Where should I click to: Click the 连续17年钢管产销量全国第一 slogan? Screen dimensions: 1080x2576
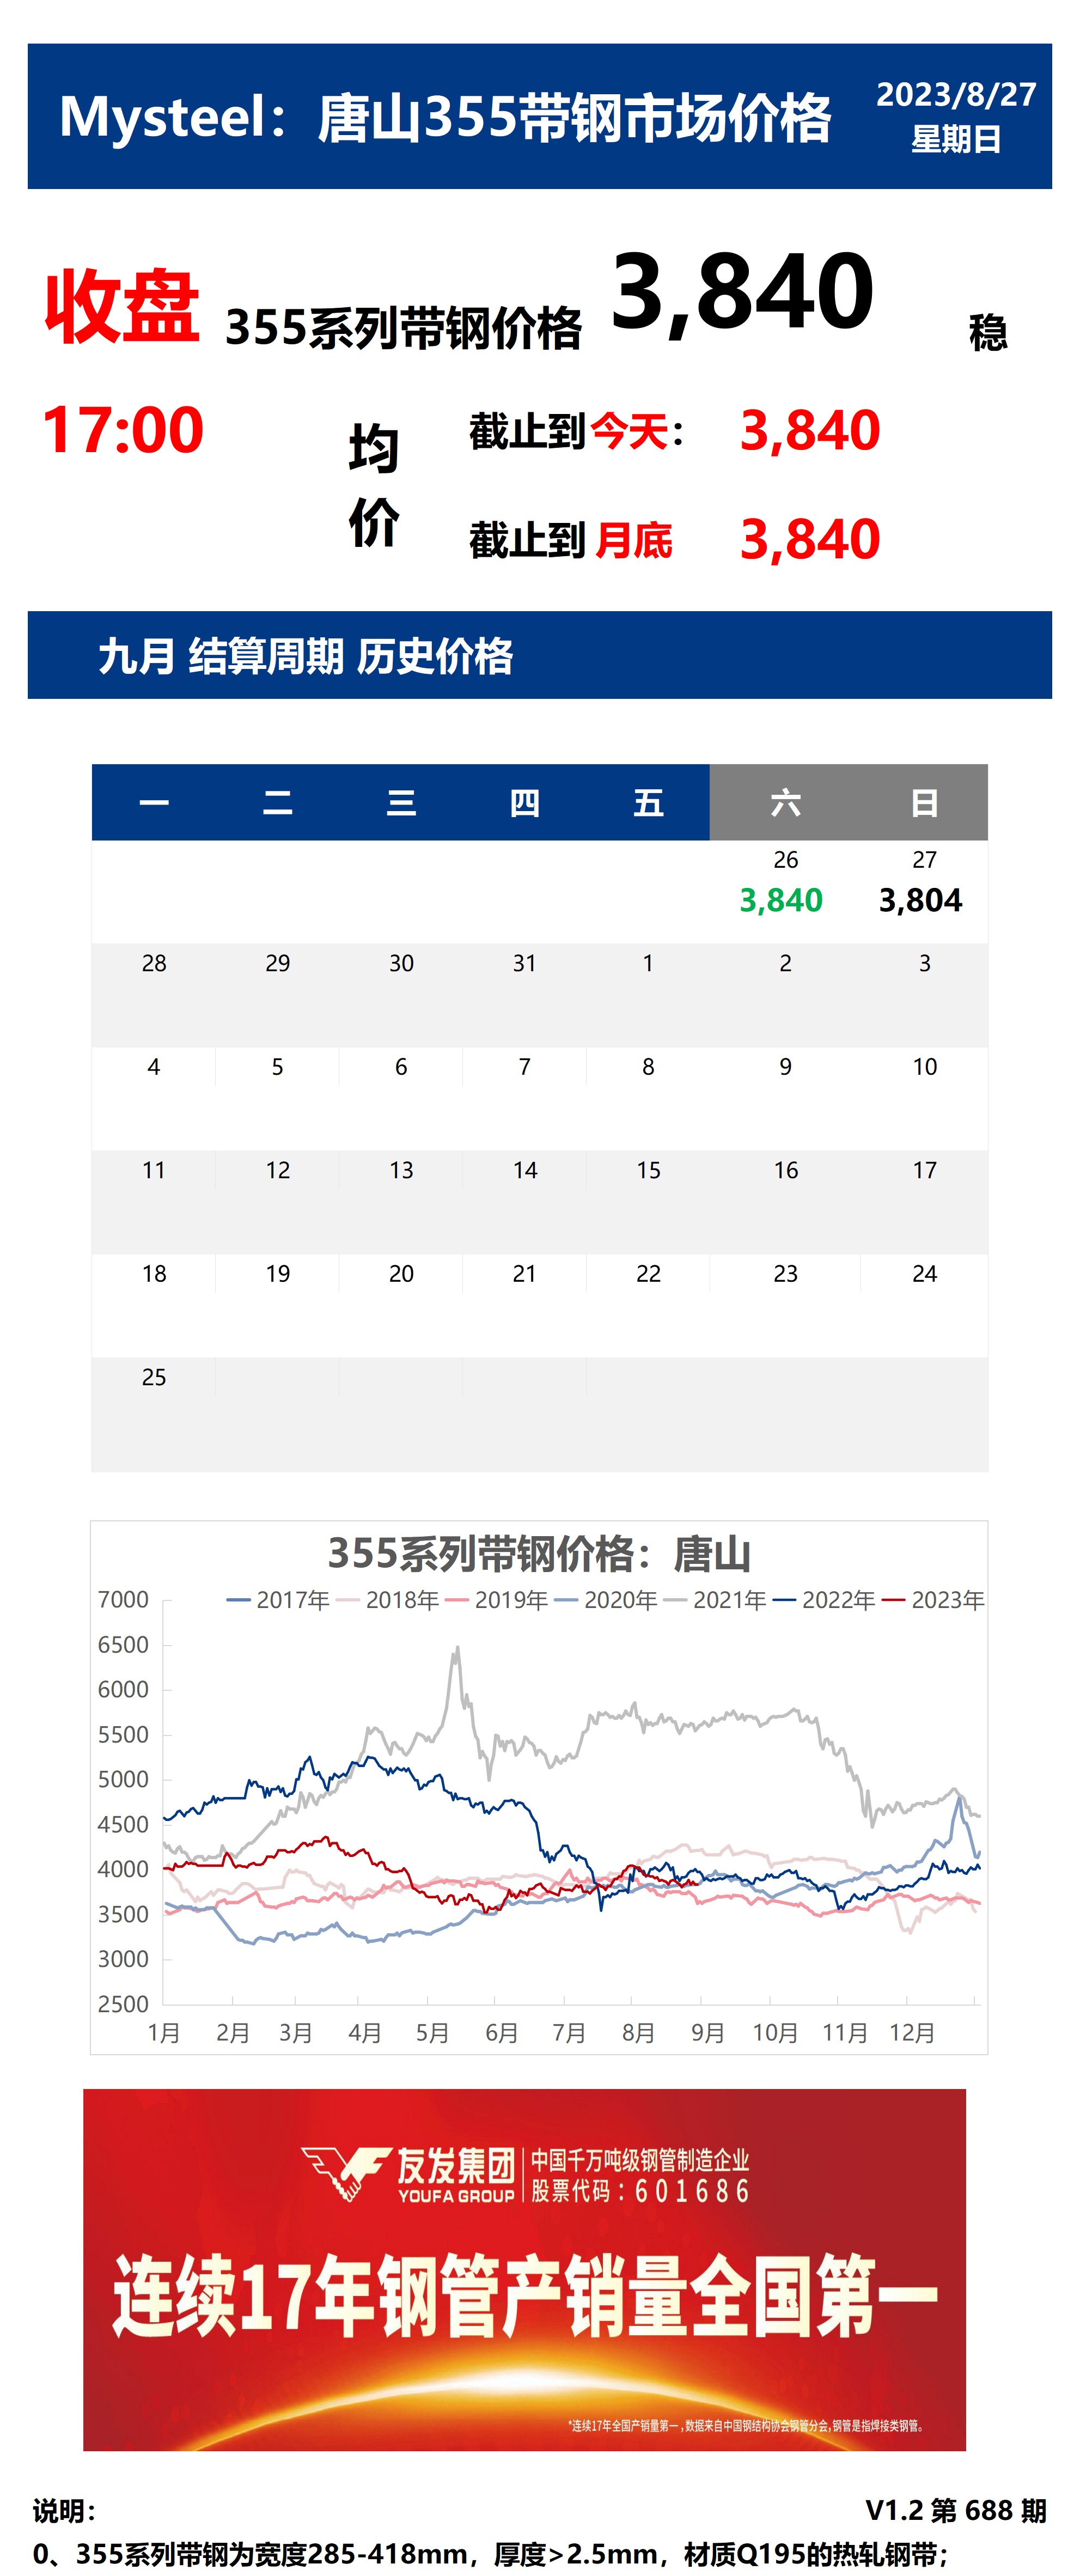pyautogui.click(x=524, y=2296)
